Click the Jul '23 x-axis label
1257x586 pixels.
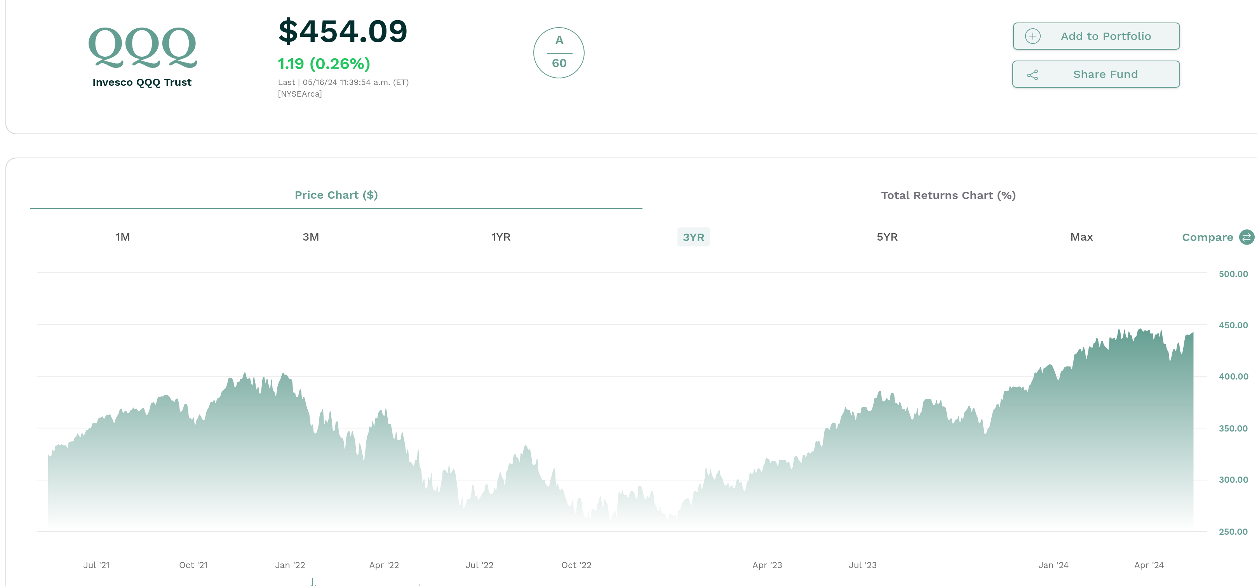coord(862,565)
